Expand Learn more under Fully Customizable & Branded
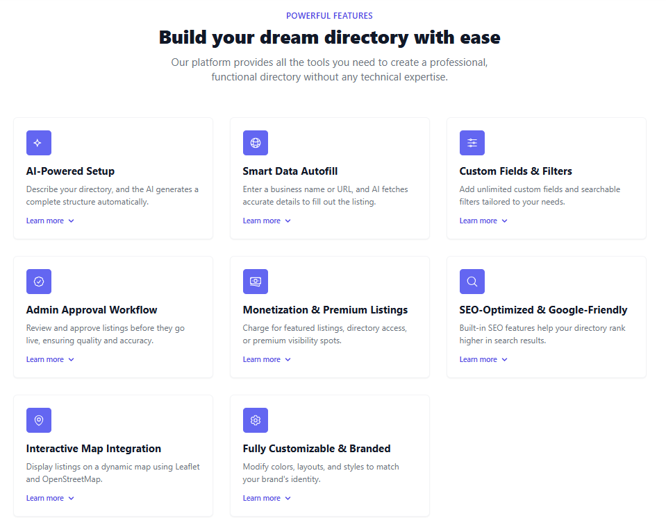Screen dimensions: 666x525 pos(267,498)
